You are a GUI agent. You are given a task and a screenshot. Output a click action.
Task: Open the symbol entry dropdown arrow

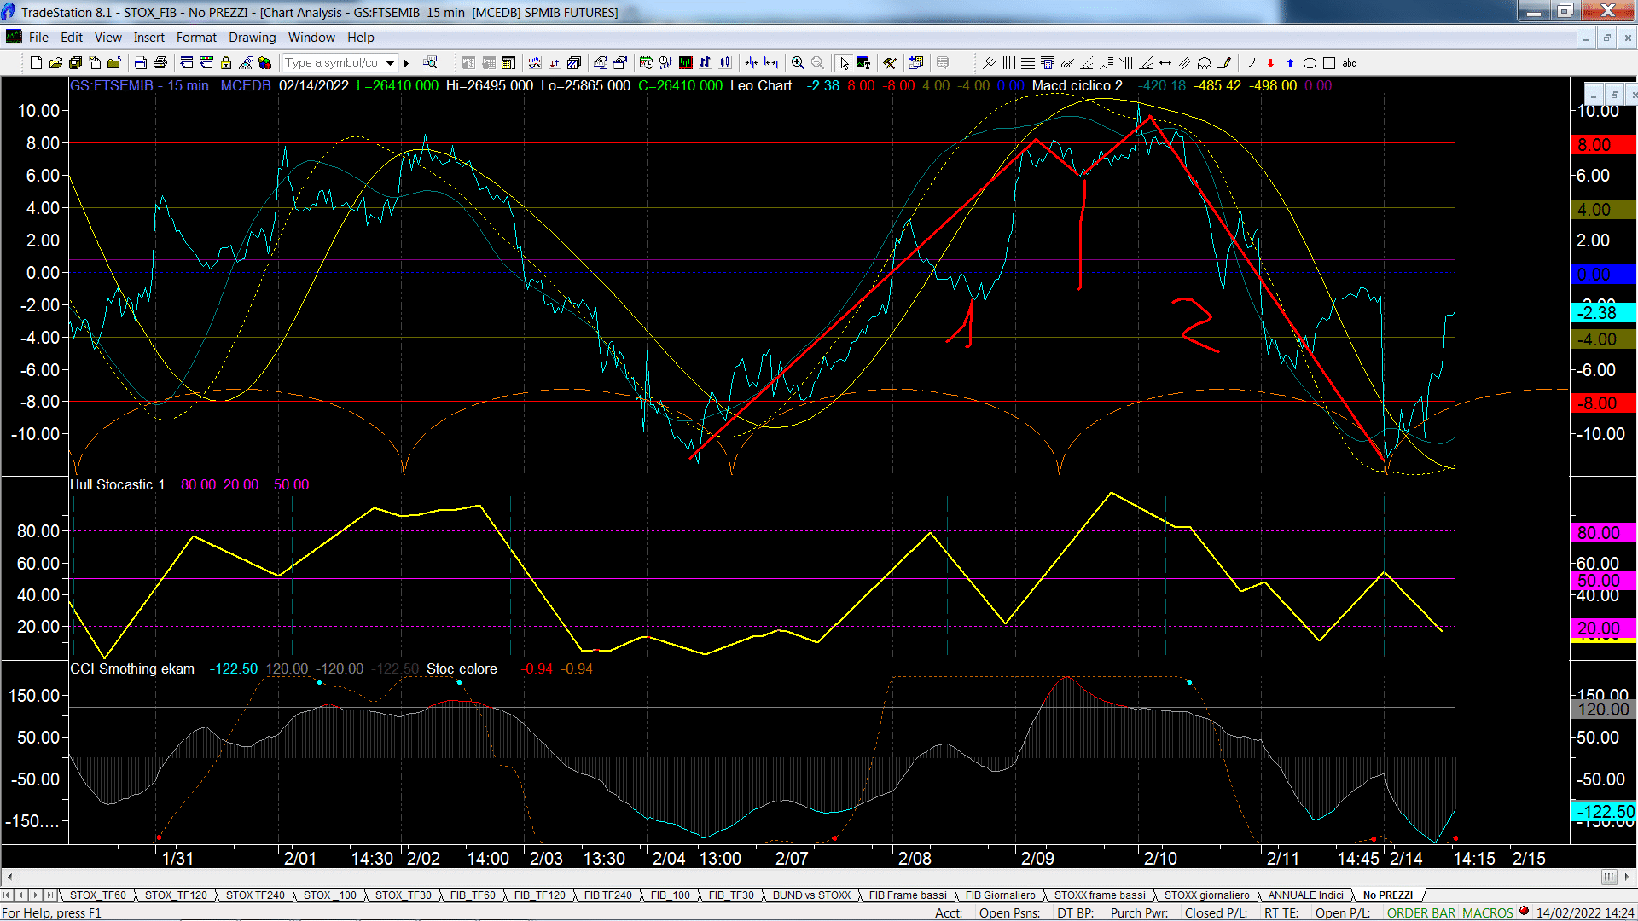pos(390,63)
